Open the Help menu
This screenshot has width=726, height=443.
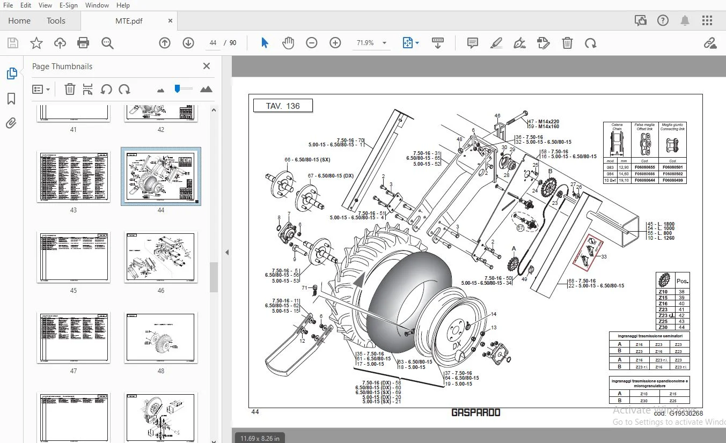point(123,5)
